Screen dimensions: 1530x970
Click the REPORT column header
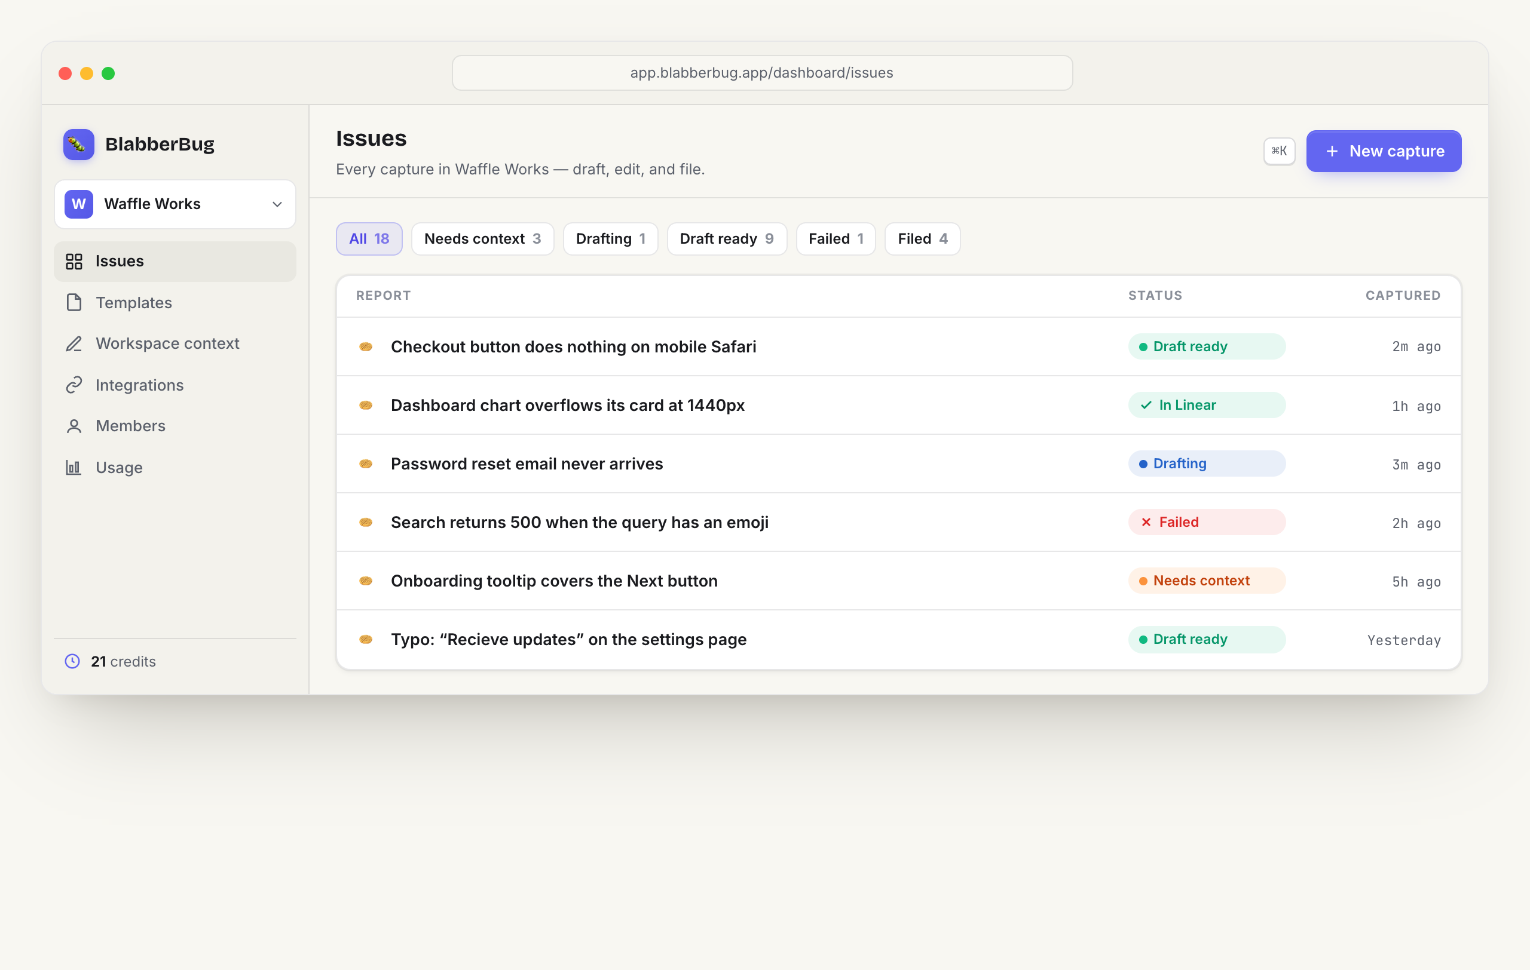pos(383,296)
